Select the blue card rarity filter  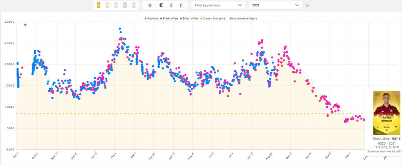point(116,5)
